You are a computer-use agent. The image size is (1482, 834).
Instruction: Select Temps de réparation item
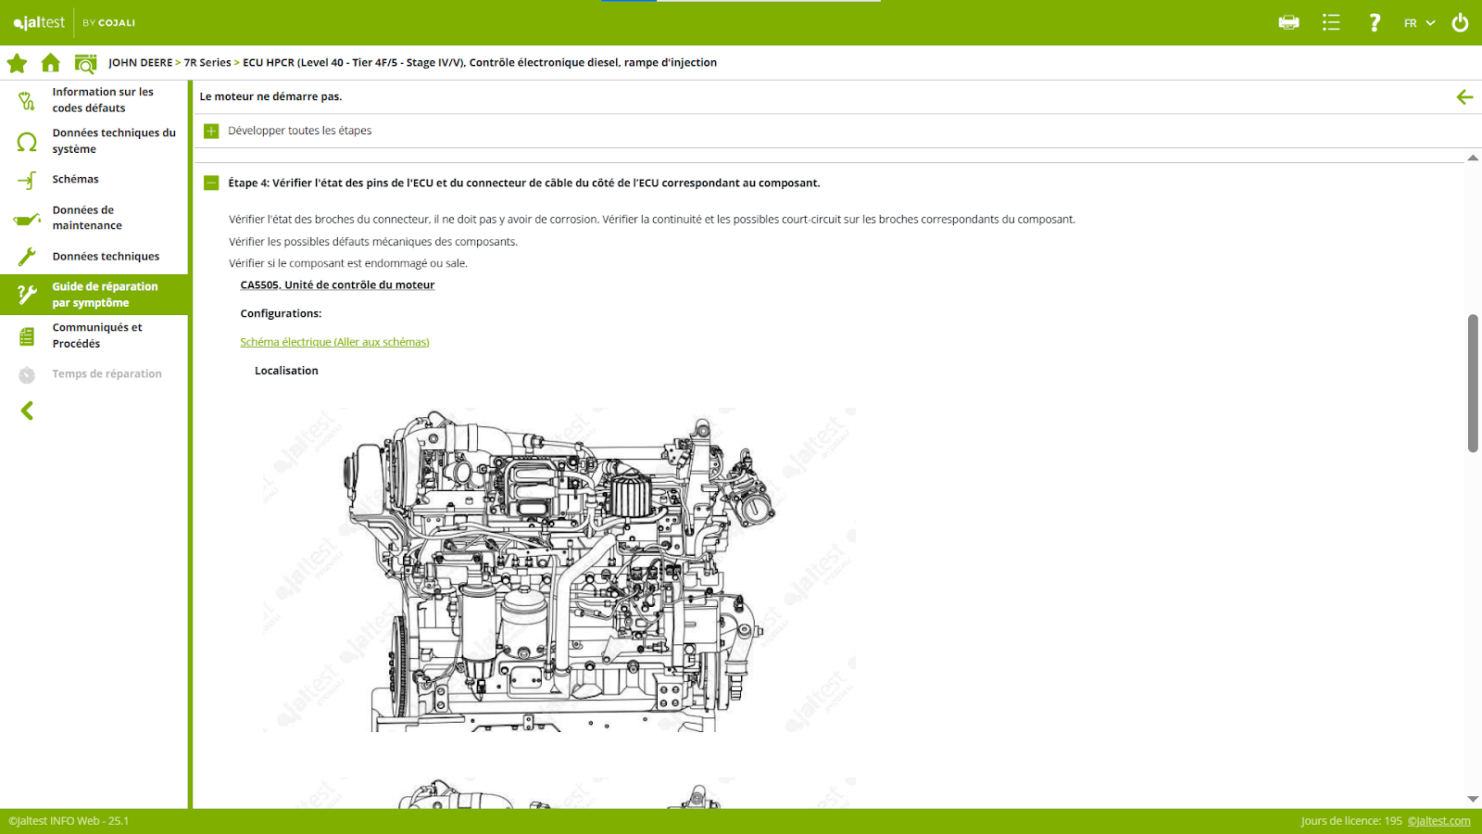(107, 374)
